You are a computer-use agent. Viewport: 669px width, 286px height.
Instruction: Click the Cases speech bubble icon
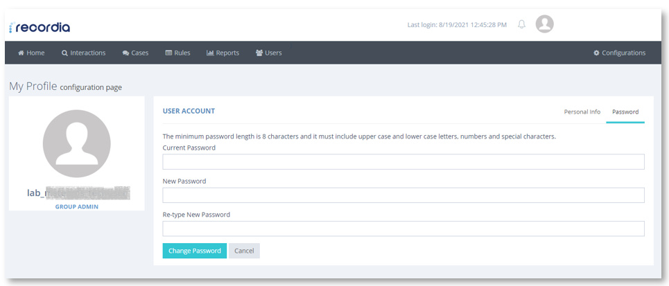pyautogui.click(x=125, y=53)
